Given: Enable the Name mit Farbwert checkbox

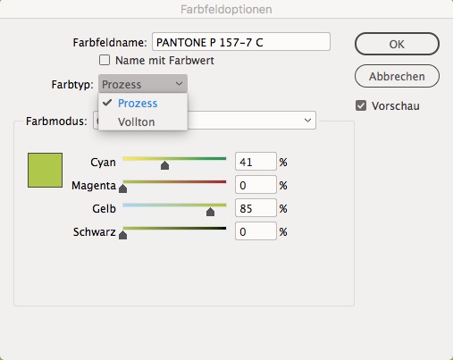Looking at the screenshot, I should click(x=105, y=60).
